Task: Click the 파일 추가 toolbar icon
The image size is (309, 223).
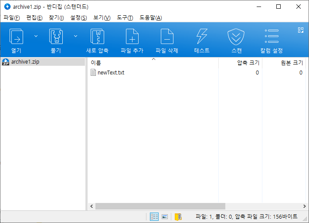Action: (132, 37)
